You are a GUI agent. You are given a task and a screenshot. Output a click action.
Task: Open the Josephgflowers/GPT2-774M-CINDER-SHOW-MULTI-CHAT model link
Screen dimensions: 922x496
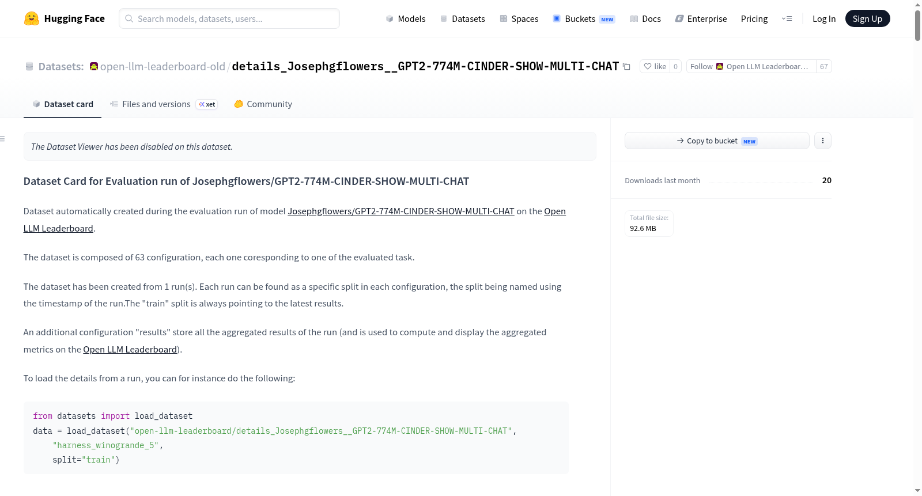[401, 211]
